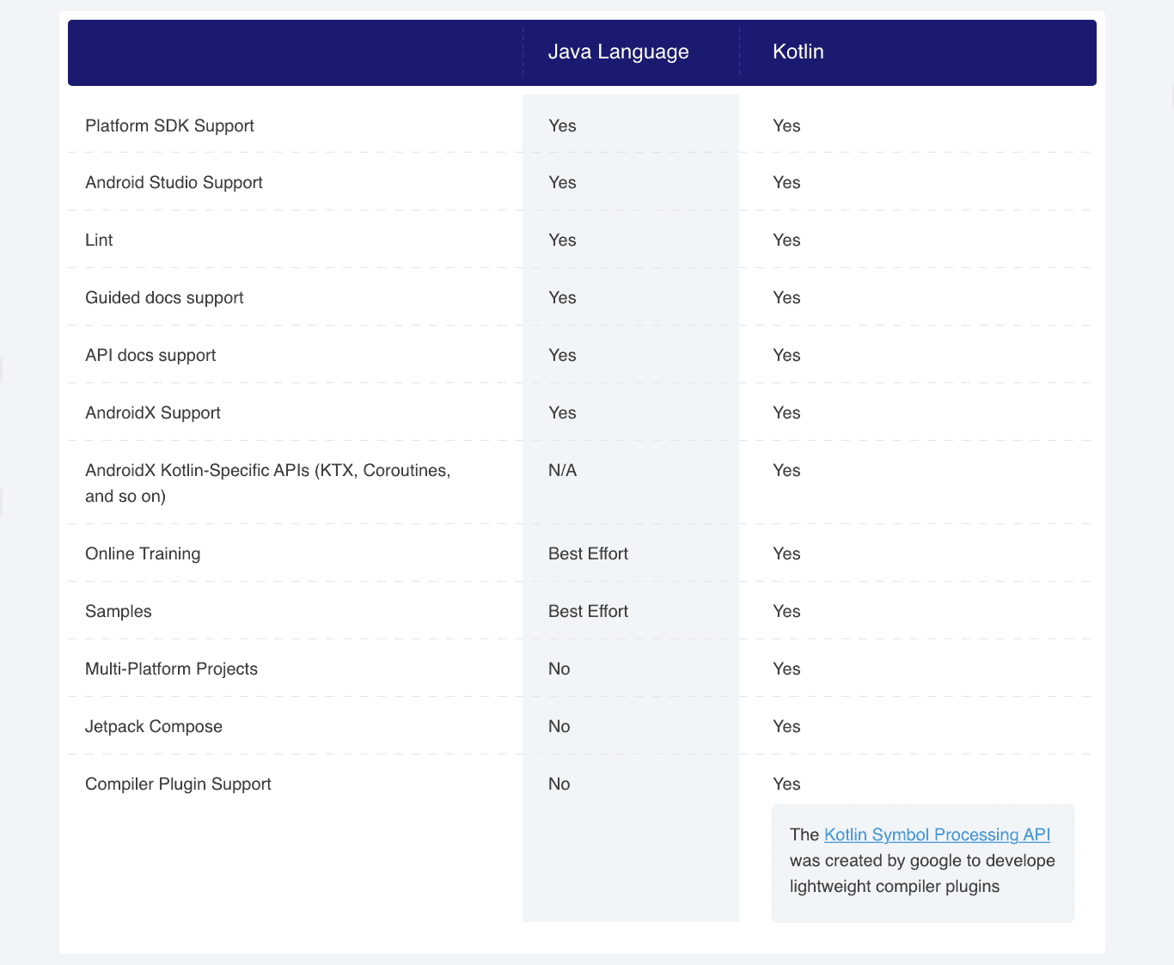The image size is (1174, 965).
Task: Select the Platform SDK Support row label
Action: coord(169,125)
